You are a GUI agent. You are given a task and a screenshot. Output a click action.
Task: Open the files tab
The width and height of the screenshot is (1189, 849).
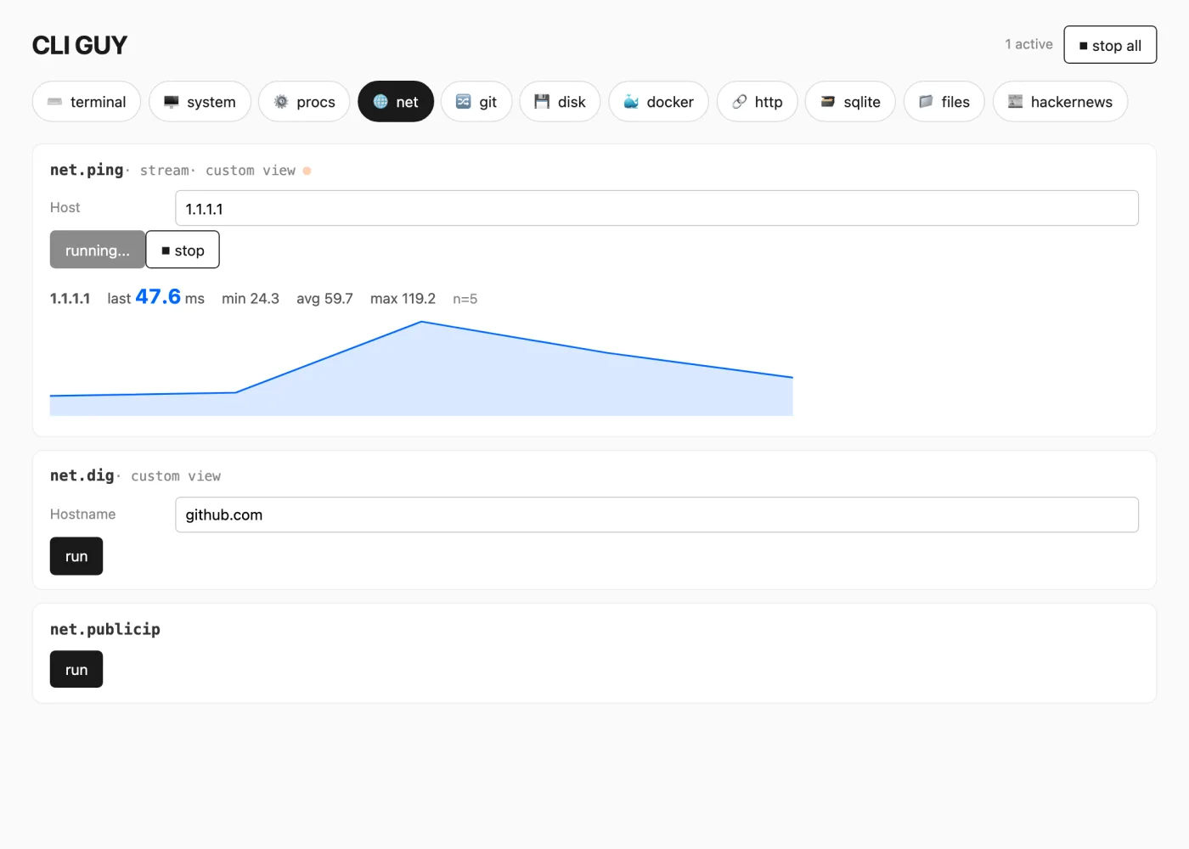click(944, 102)
